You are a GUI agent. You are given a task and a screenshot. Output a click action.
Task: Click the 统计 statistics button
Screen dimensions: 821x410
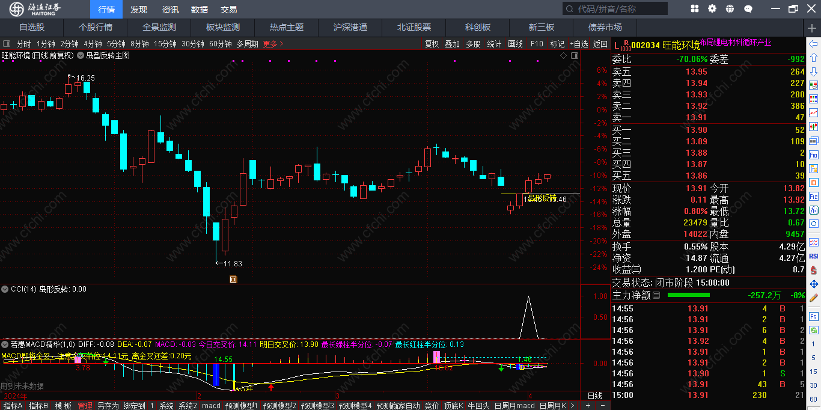494,44
